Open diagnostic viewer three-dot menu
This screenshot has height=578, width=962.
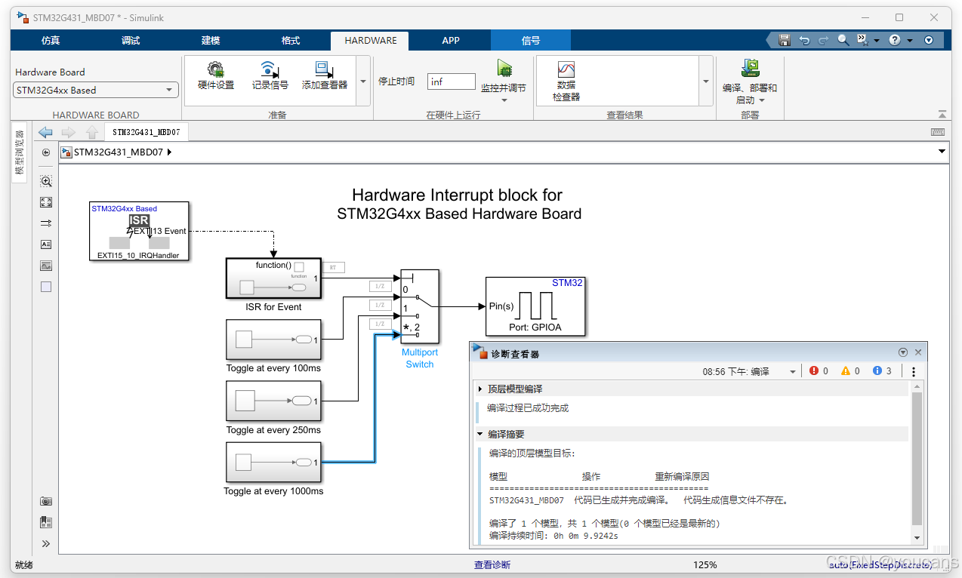click(914, 371)
